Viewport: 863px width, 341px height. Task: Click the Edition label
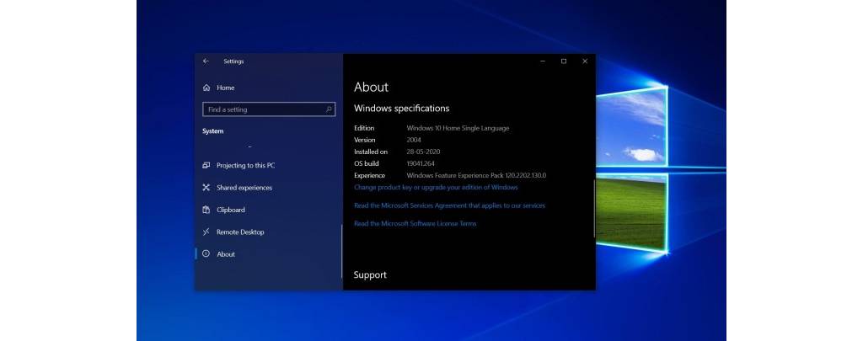click(364, 128)
